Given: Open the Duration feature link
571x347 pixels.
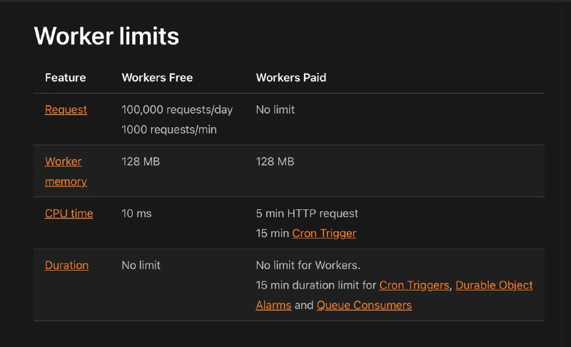Looking at the screenshot, I should pos(66,265).
